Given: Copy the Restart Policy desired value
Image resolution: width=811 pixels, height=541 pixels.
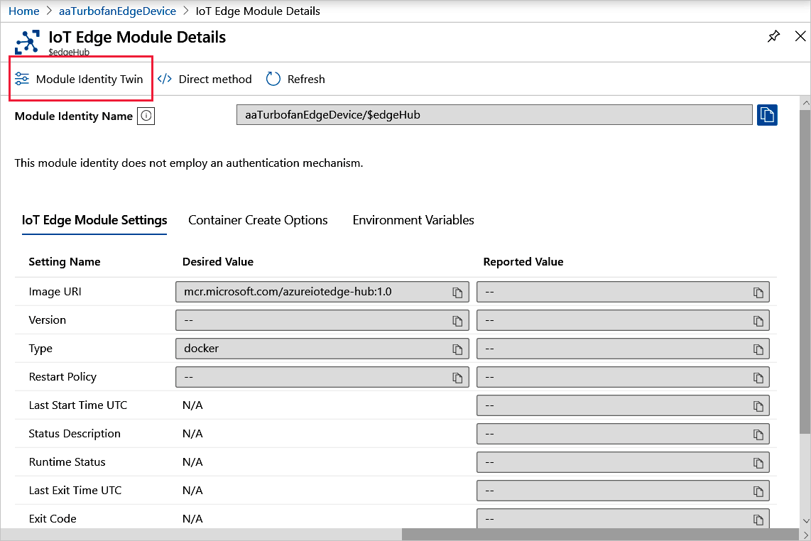Looking at the screenshot, I should point(457,377).
